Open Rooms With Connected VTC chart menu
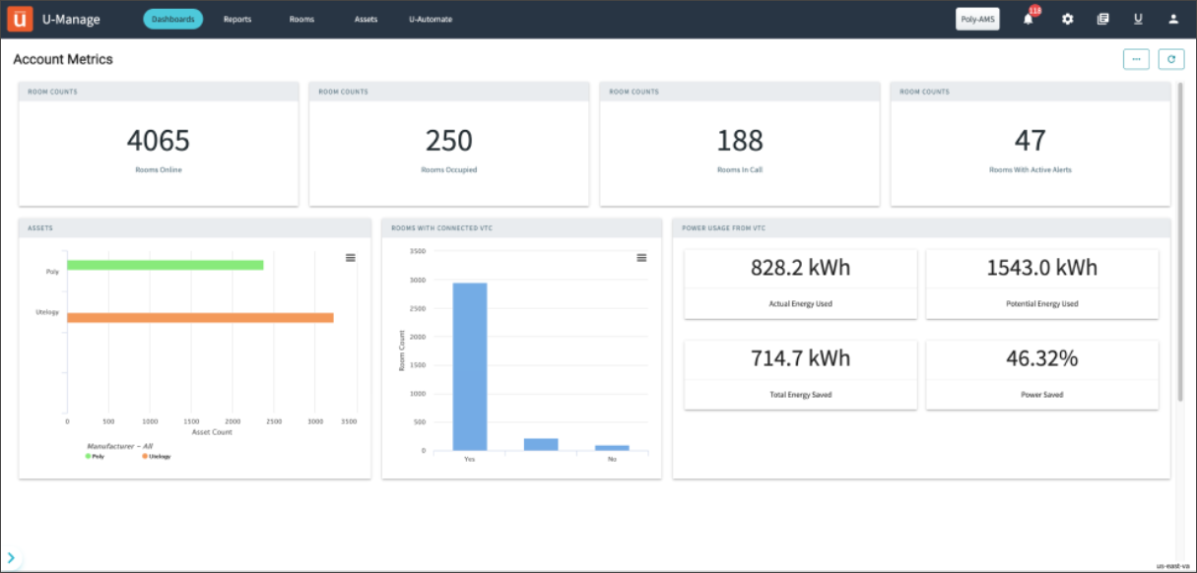Viewport: 1197px width, 573px height. [641, 258]
